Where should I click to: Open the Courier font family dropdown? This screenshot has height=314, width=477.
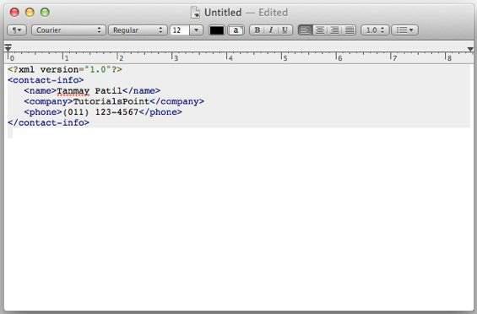[68, 30]
